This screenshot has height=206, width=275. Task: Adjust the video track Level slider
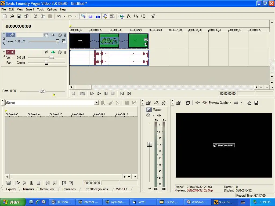pyautogui.click(x=57, y=41)
